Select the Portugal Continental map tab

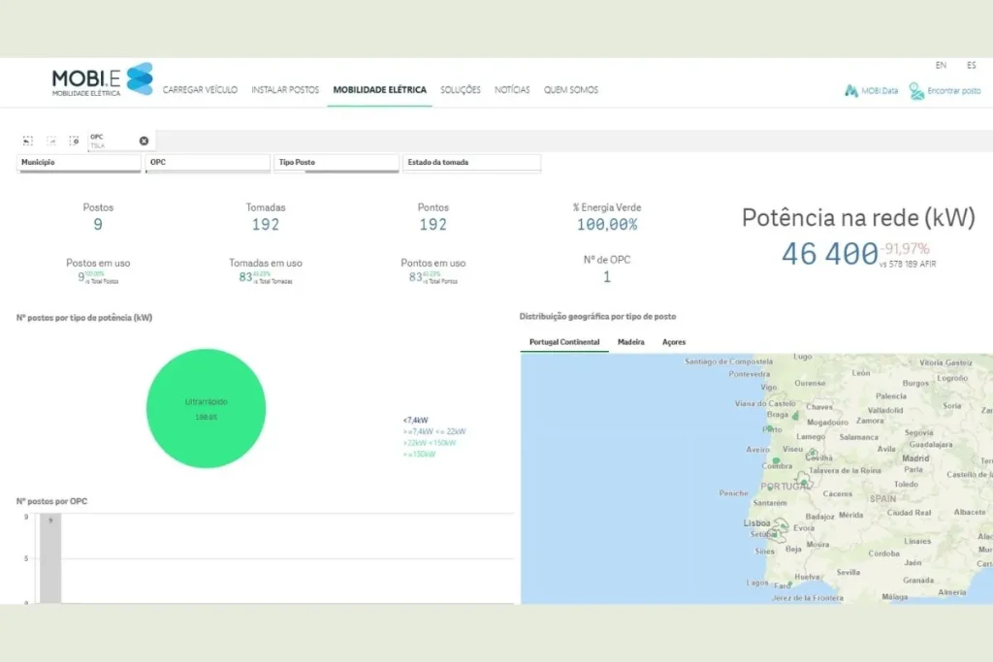pyautogui.click(x=564, y=342)
